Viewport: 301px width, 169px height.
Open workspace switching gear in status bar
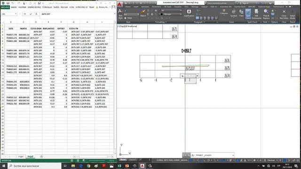click(254, 160)
